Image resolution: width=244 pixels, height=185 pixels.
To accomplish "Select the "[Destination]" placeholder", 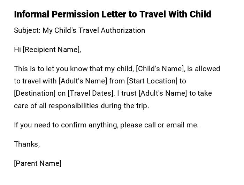I will pos(35,93).
